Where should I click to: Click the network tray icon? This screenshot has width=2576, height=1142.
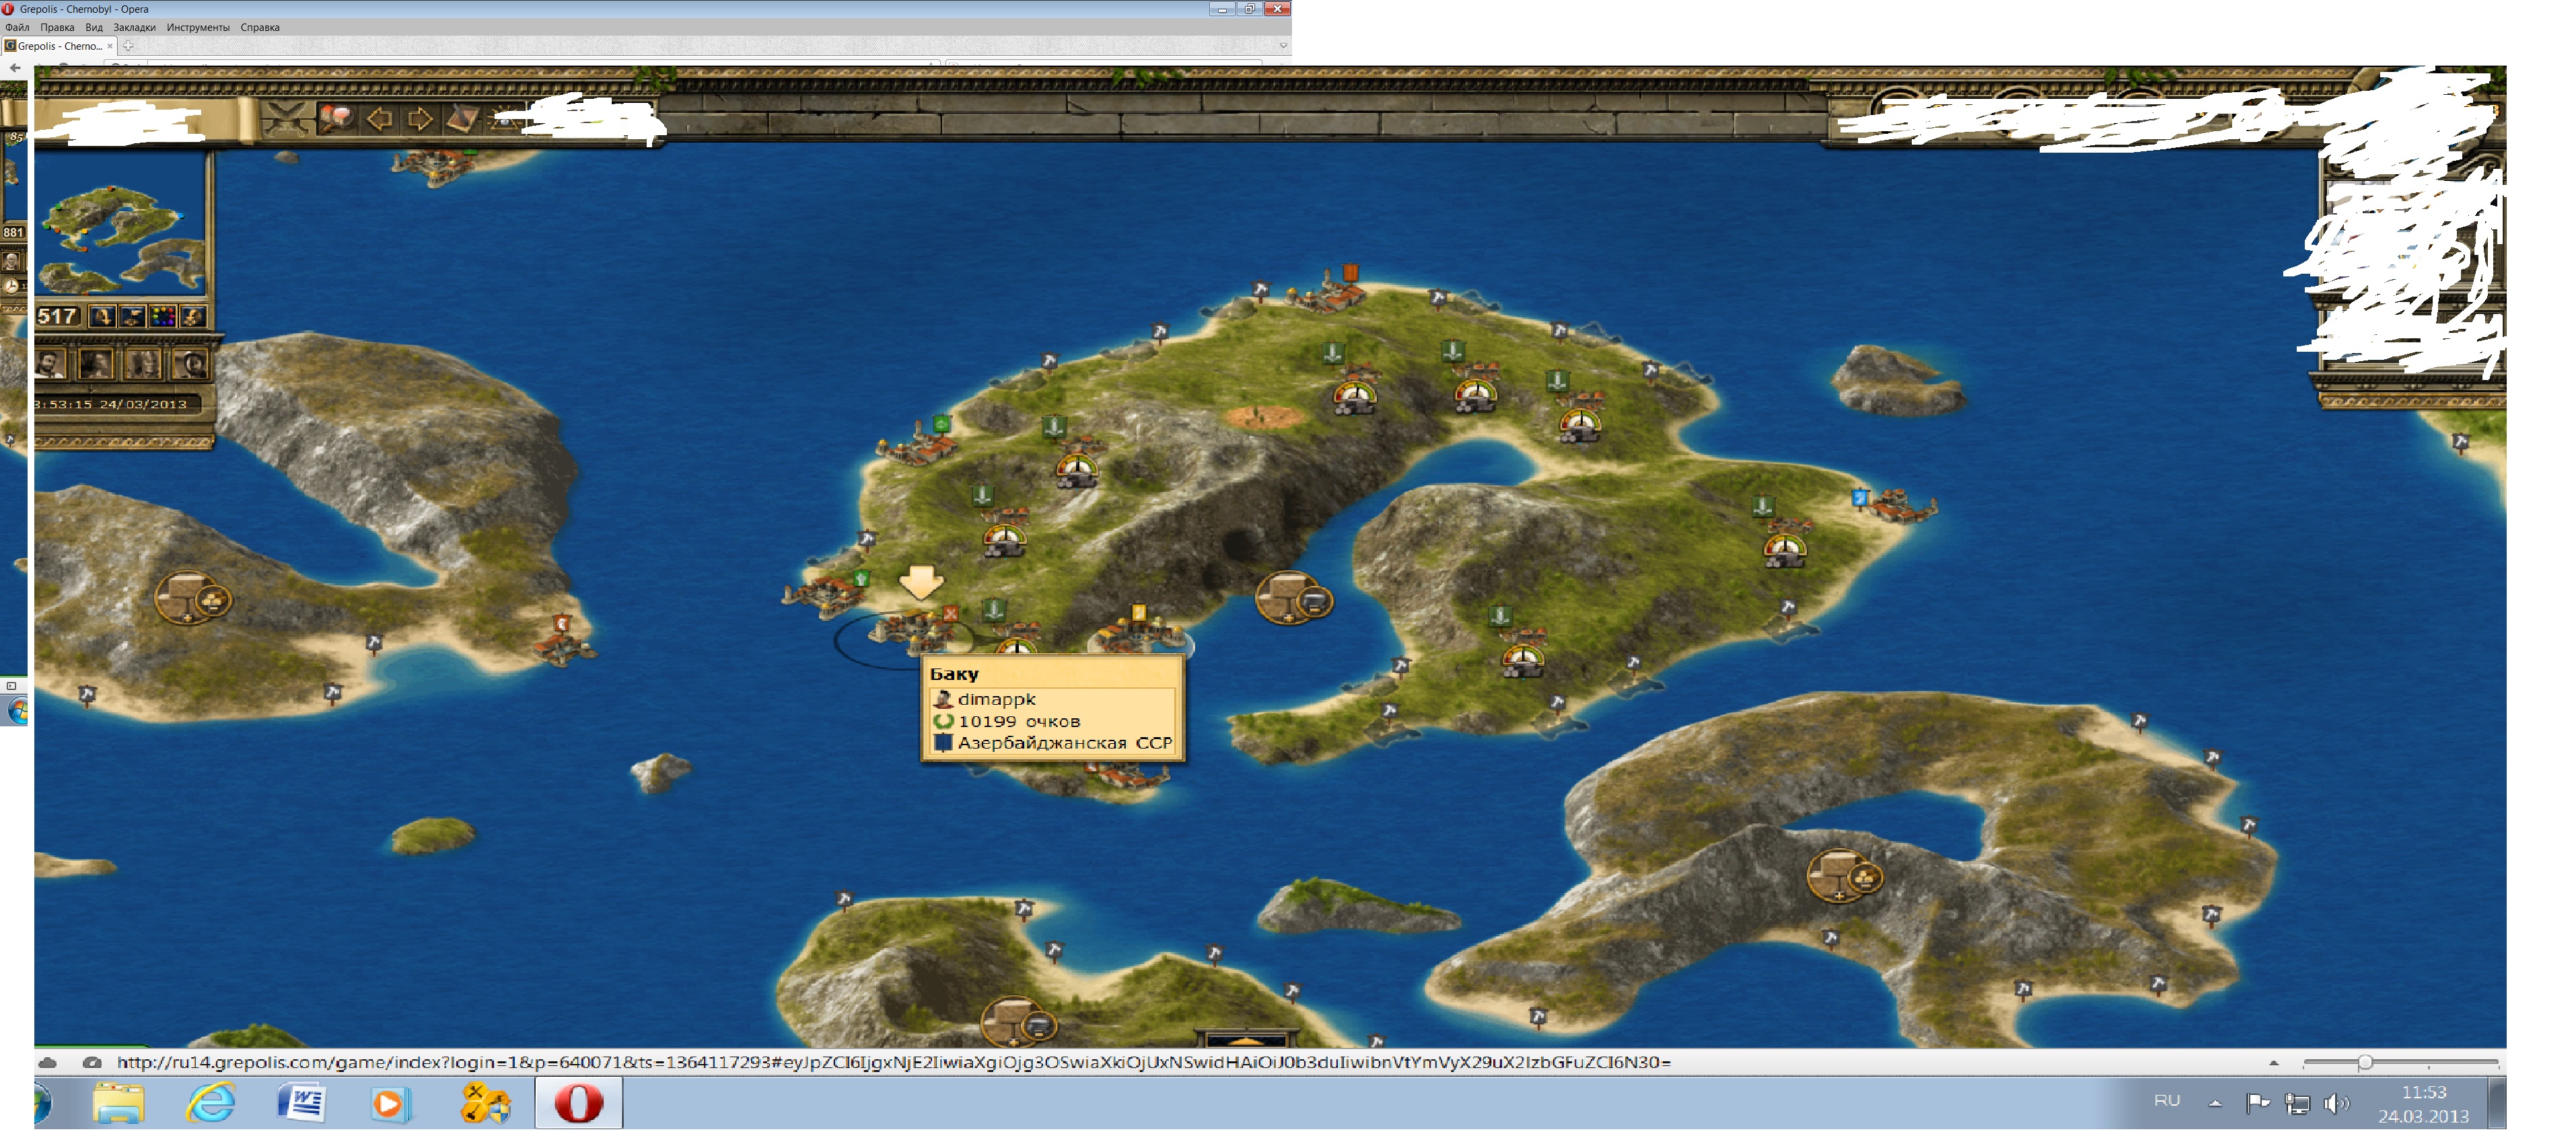pyautogui.click(x=2297, y=1103)
